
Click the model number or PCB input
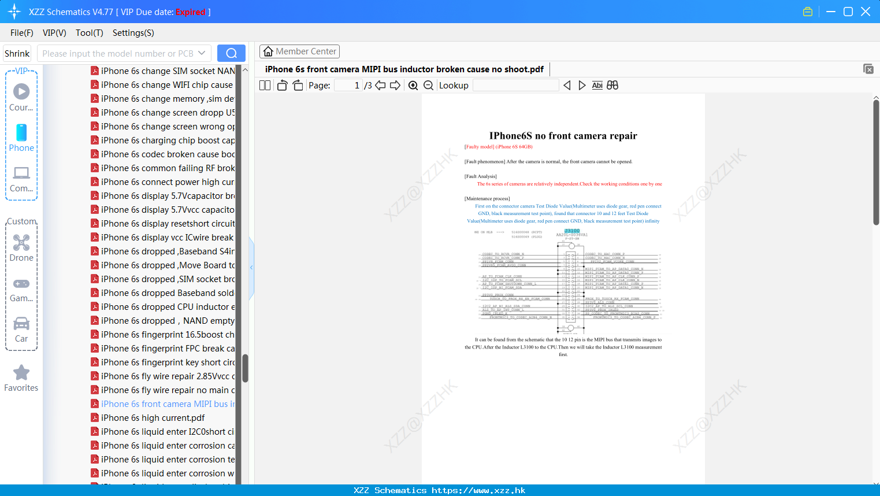pos(117,53)
